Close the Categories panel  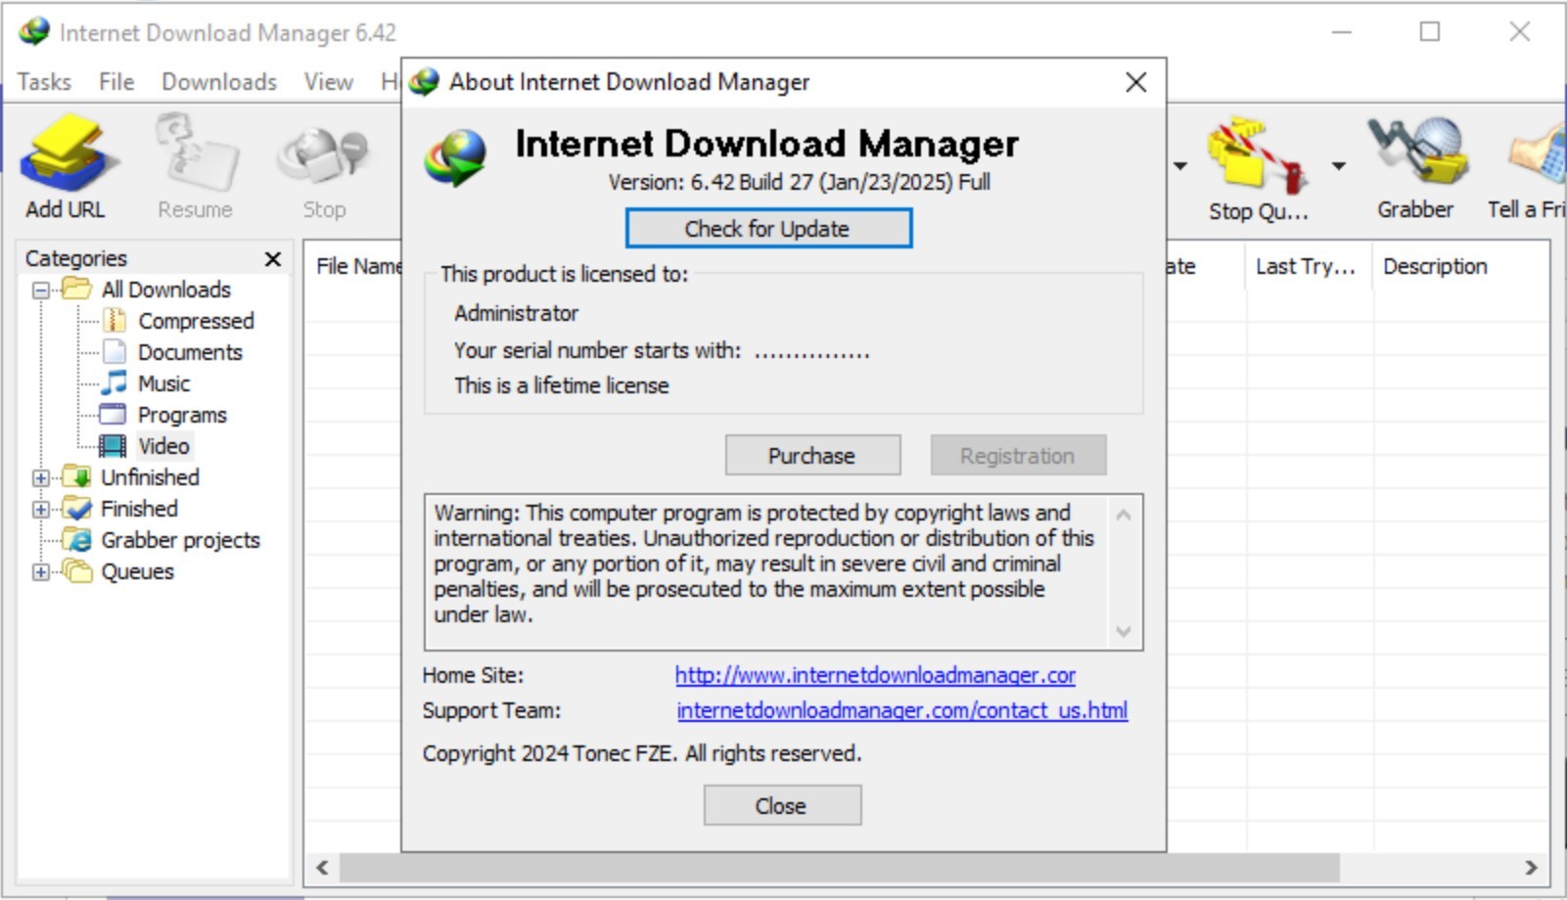click(x=273, y=258)
